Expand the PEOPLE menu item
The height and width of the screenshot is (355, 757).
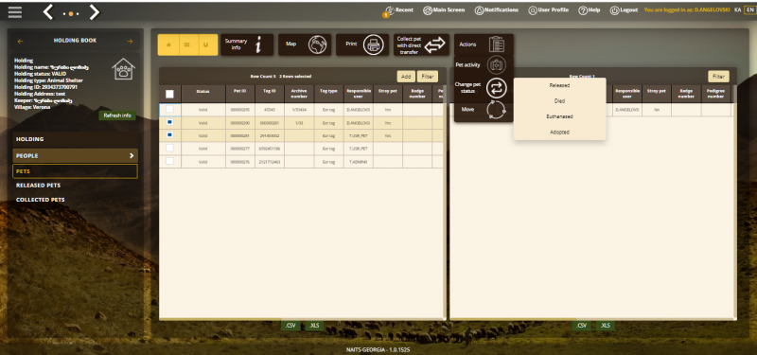(75, 155)
